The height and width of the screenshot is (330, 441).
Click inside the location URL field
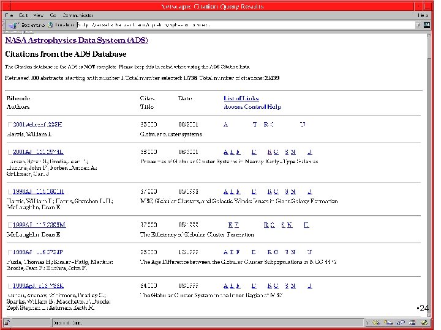coord(246,25)
